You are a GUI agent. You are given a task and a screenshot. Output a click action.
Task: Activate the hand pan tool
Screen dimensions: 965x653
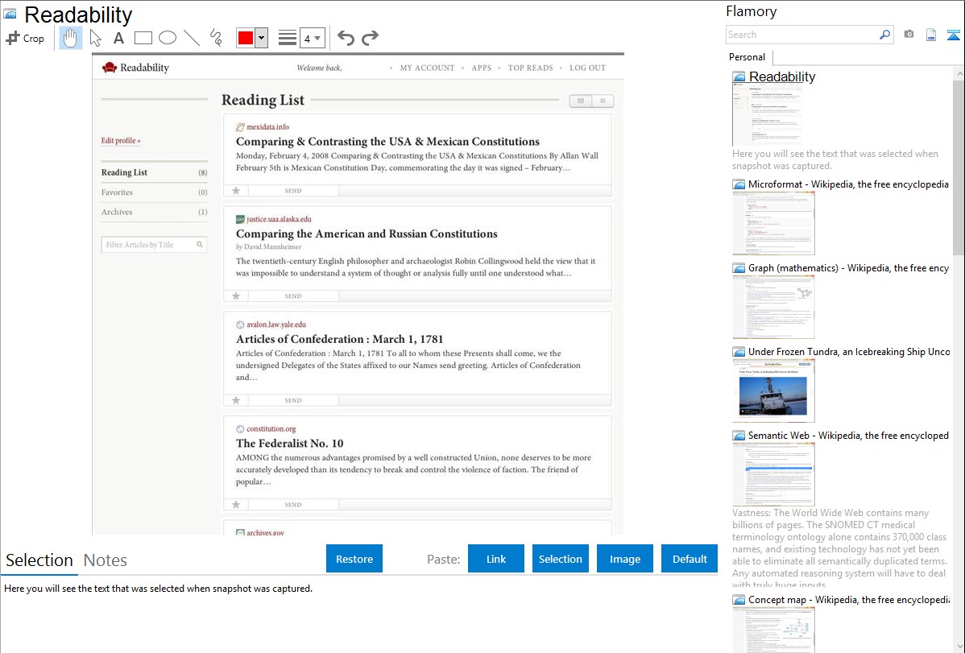tap(71, 38)
